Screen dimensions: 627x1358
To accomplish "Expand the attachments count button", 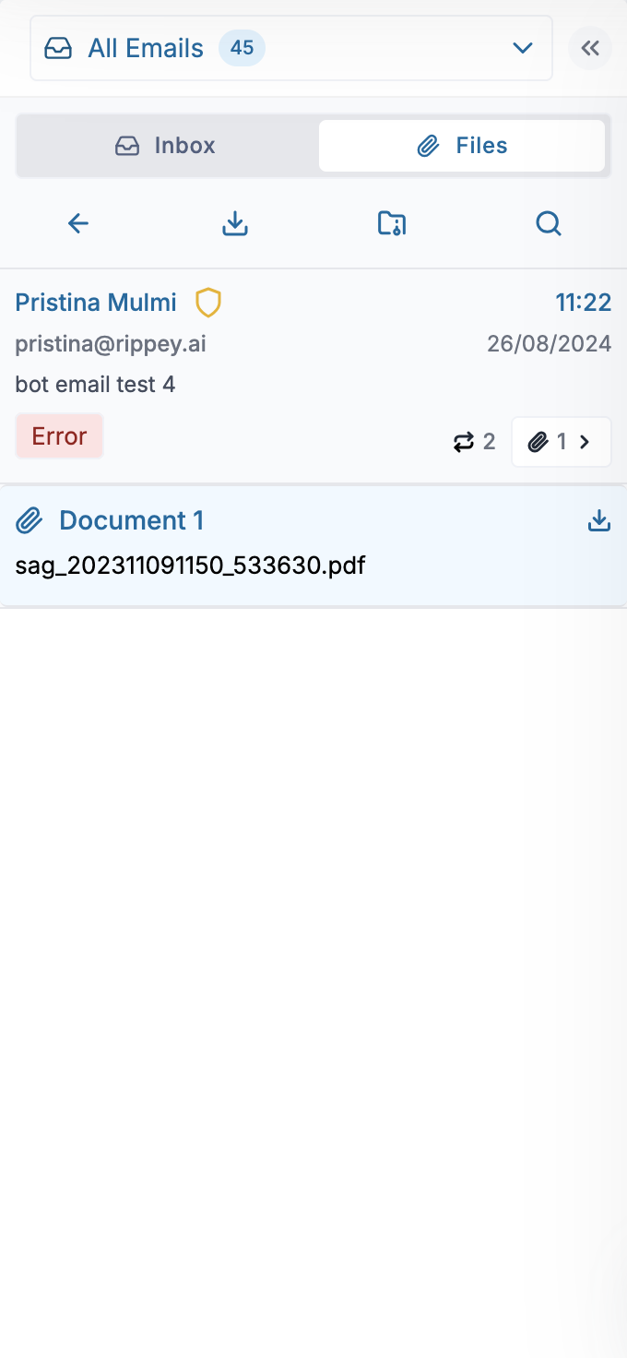I will (x=561, y=443).
